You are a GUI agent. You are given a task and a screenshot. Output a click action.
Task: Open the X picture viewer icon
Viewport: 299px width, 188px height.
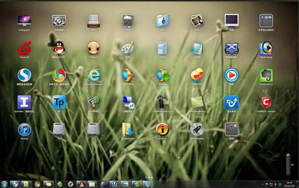point(232,48)
